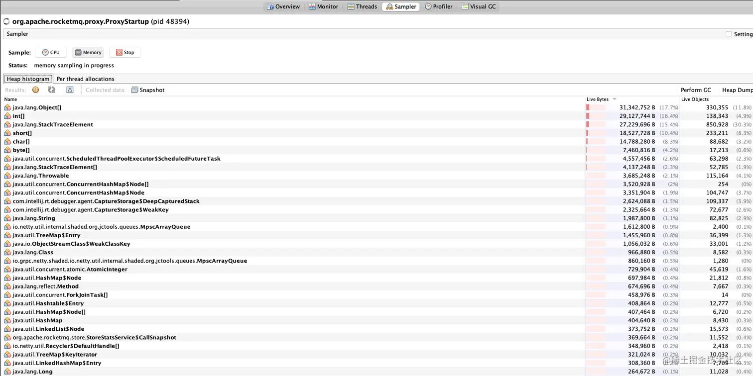Screen dimensions: 753x376
Task: Switch to the Threads tab
Action: tap(362, 6)
